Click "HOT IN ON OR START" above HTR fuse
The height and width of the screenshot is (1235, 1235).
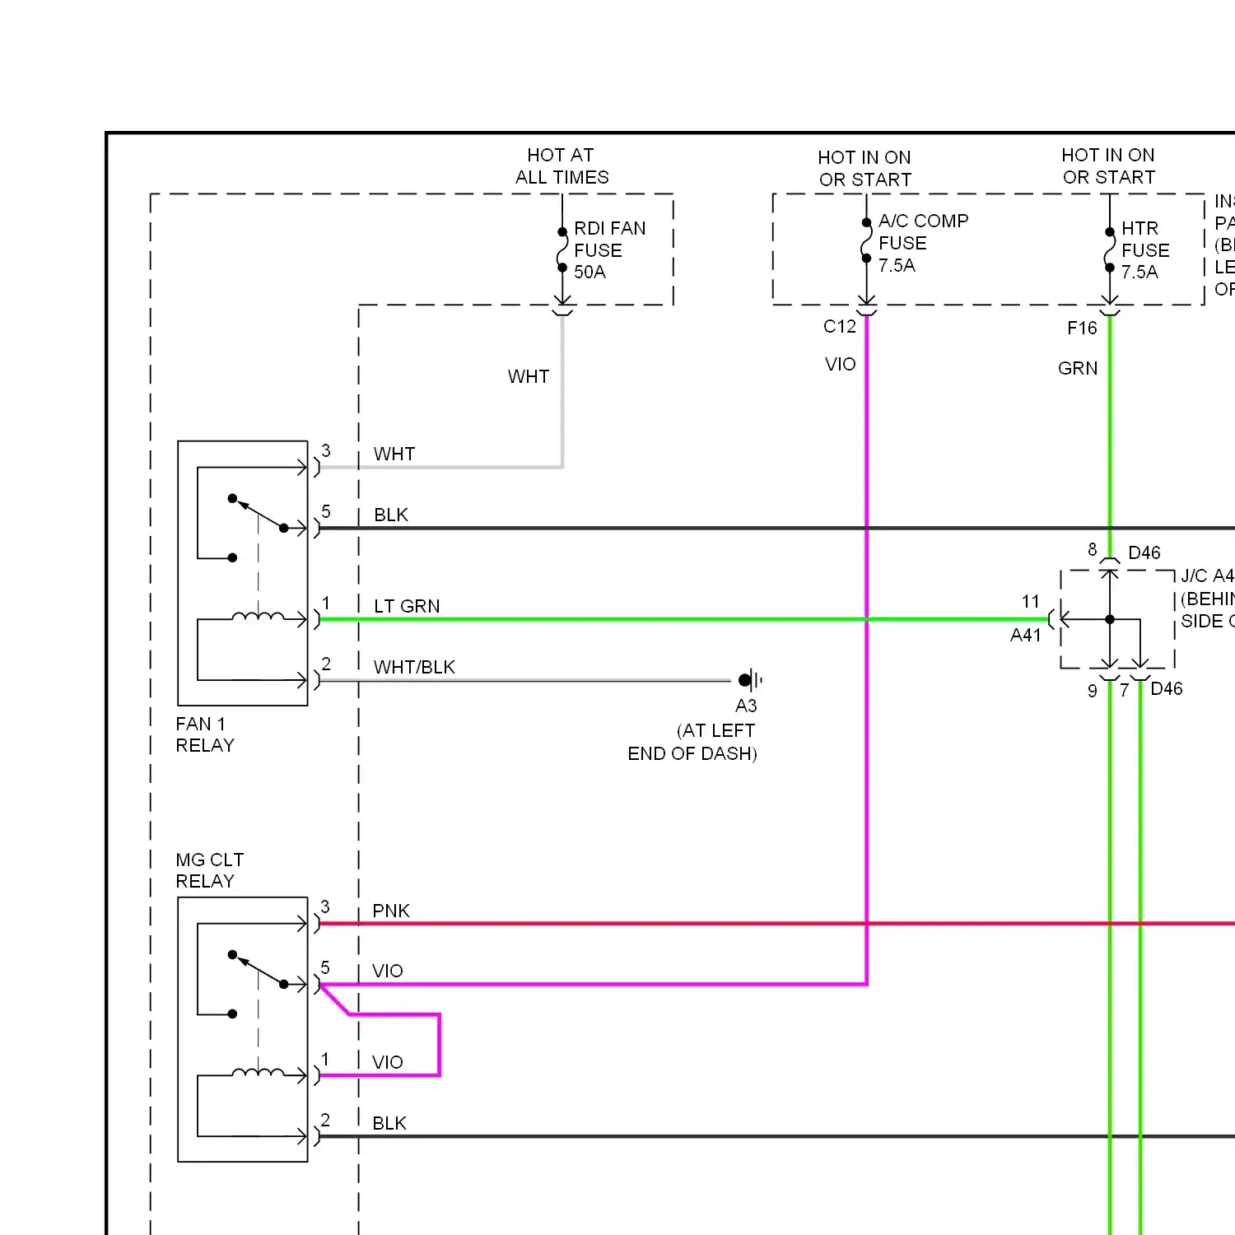pyautogui.click(x=1108, y=166)
